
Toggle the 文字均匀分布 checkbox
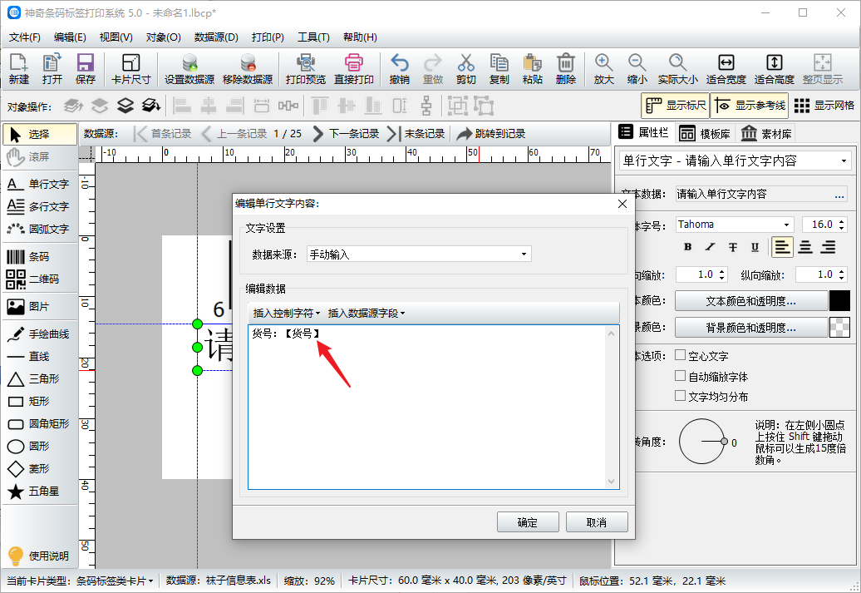pyautogui.click(x=681, y=397)
